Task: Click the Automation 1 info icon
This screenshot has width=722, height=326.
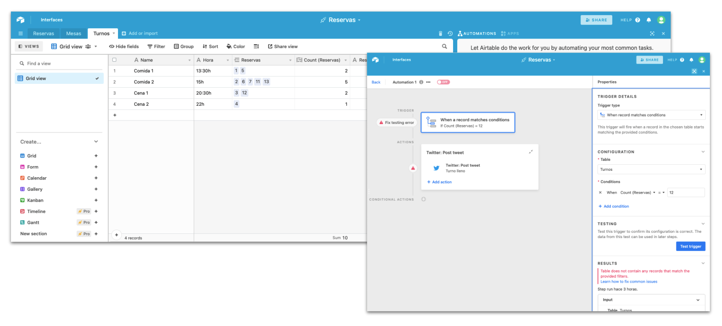Action: tap(421, 82)
